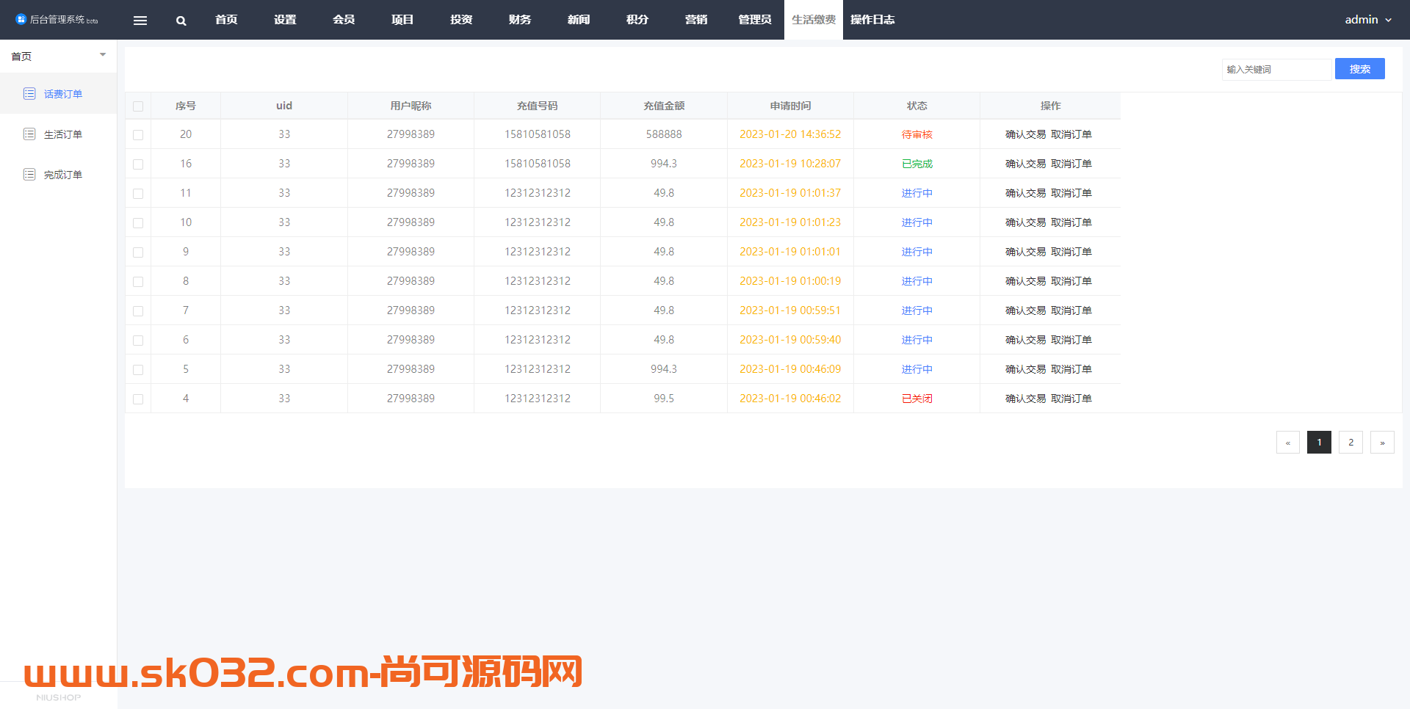
Task: Check the box for order row 4
Action: 138,399
